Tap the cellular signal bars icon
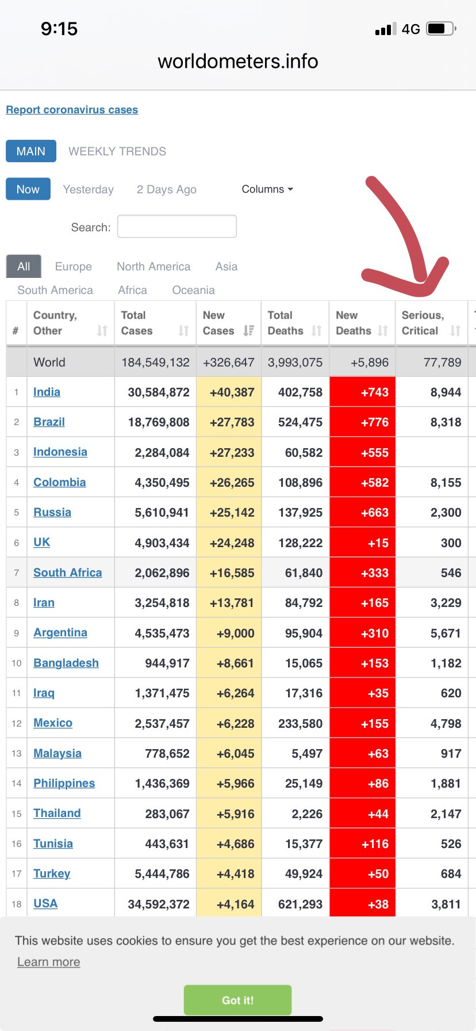 coord(386,29)
